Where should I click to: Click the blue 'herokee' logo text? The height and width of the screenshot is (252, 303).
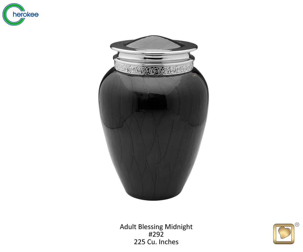[x=25, y=14]
